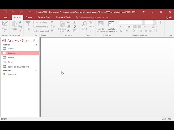Image resolution: width=174 pixels, height=130 pixels.
Task: Open the Selection filter dropdown
Action: [x=53, y=22]
